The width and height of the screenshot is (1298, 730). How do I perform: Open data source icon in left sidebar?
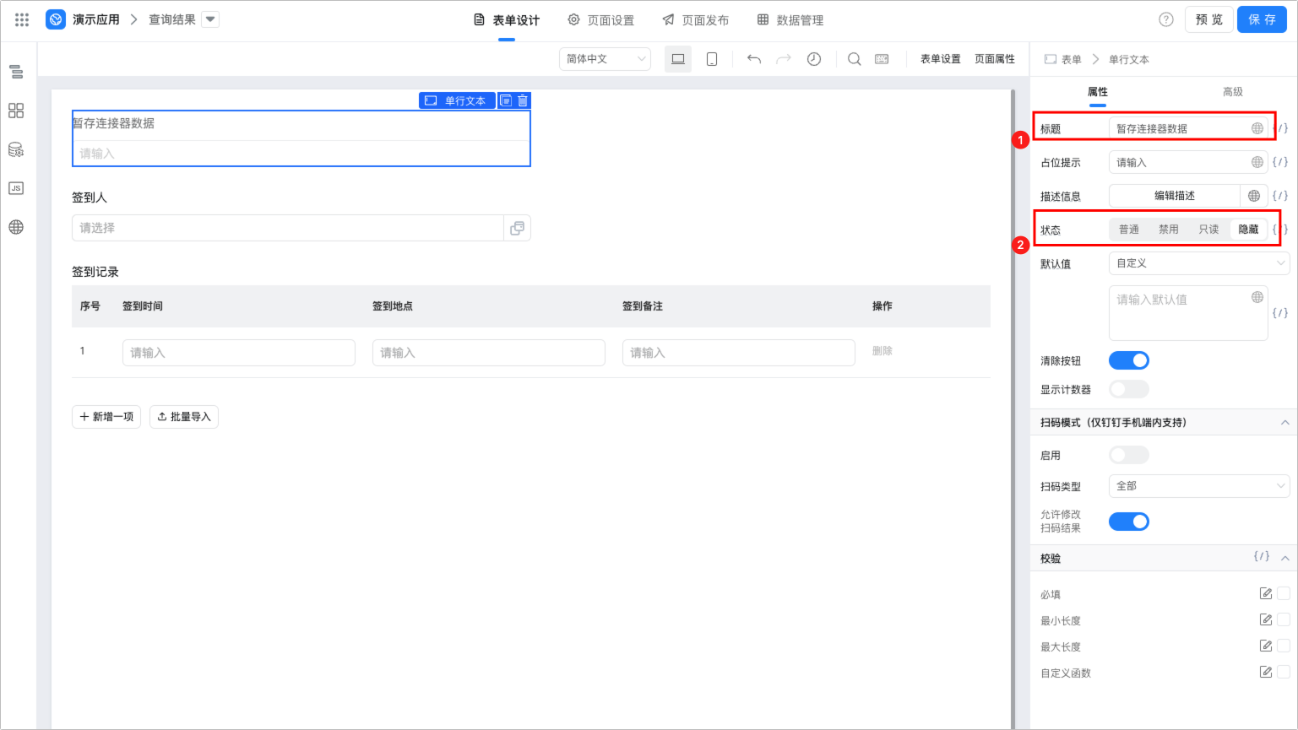tap(16, 150)
